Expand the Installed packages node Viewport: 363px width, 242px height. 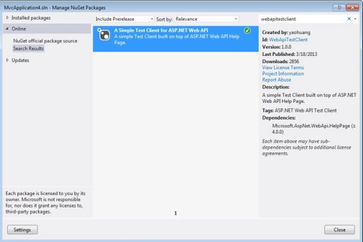pyautogui.click(x=7, y=17)
